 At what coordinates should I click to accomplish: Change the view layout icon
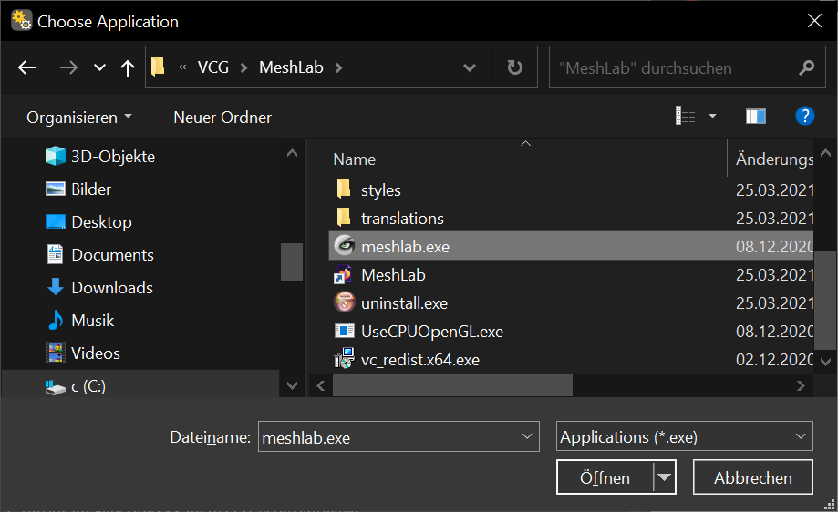point(685,116)
